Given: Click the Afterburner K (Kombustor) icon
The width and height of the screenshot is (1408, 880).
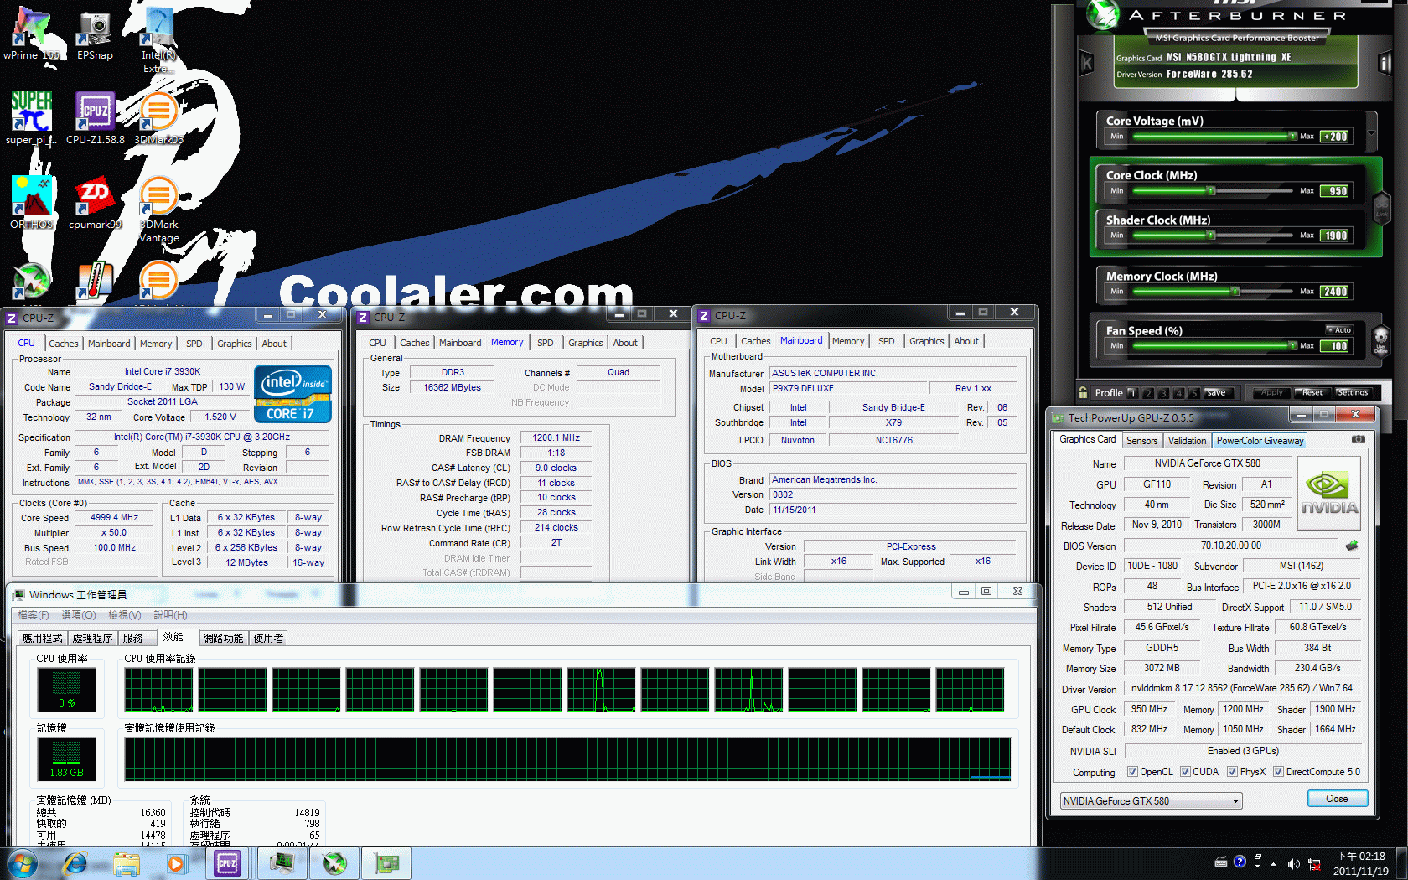Looking at the screenshot, I should [1087, 63].
